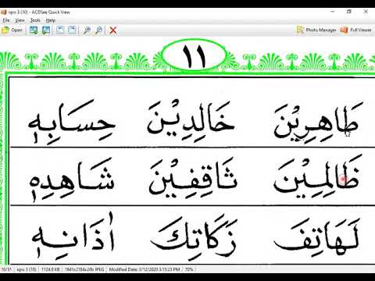375x281 pixels.
Task: Zoom in on the image
Action: pos(87,30)
